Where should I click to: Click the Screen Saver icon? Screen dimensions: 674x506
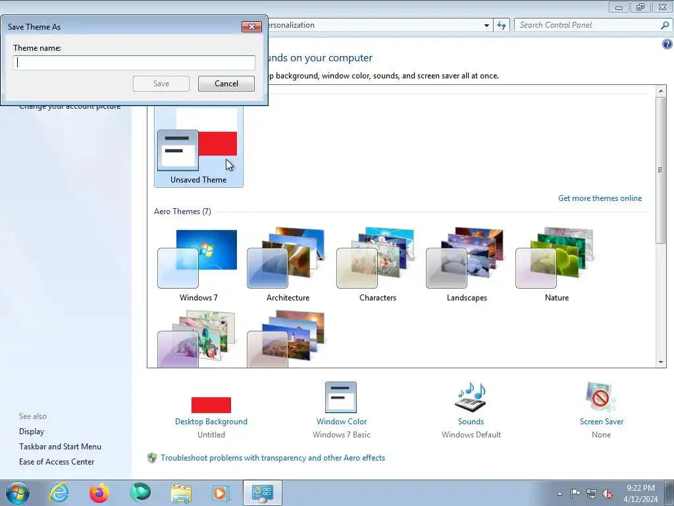(x=601, y=397)
